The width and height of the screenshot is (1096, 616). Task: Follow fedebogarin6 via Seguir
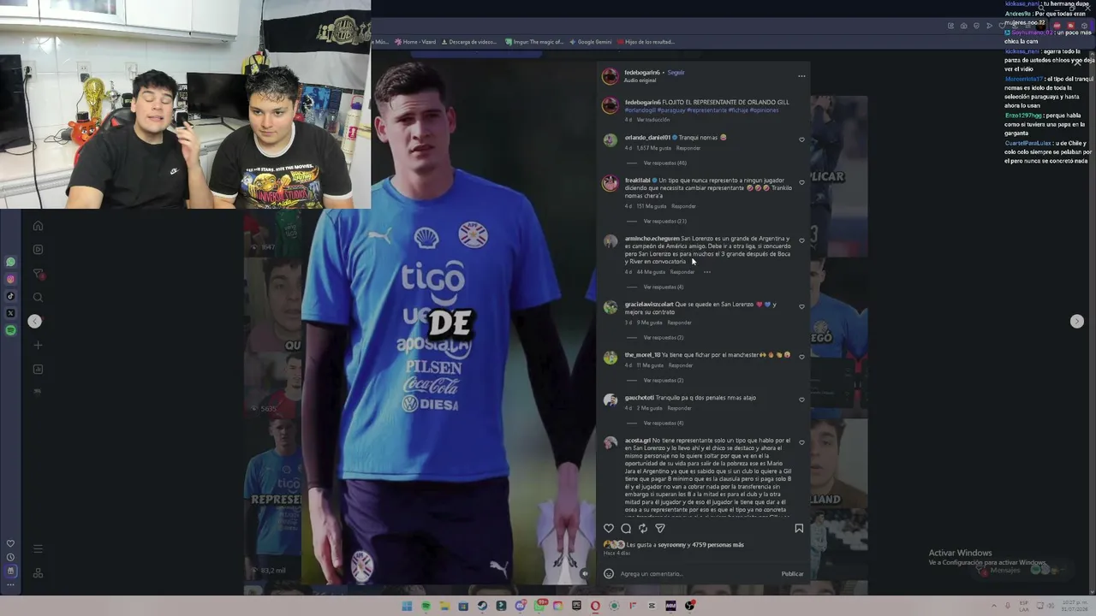pos(676,73)
